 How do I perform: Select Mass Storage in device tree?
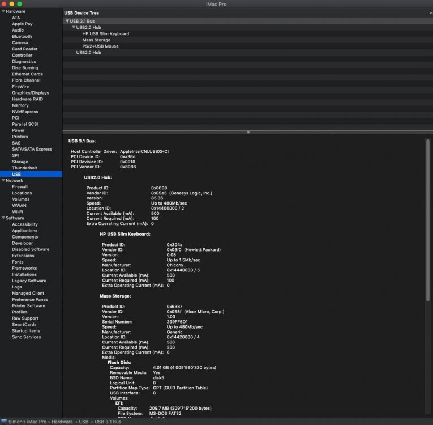[x=96, y=40]
